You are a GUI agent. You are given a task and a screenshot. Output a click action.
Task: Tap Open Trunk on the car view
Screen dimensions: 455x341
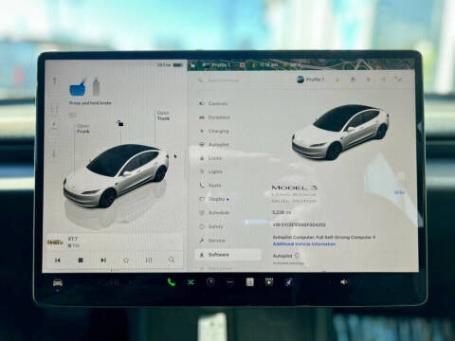pyautogui.click(x=163, y=116)
